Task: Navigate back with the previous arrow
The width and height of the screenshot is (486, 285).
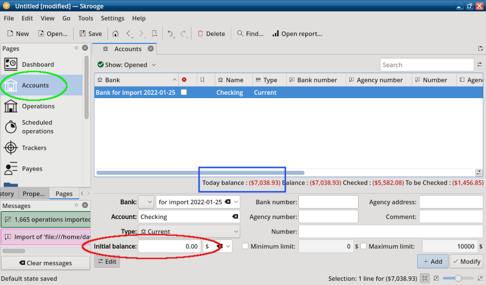Action: pos(129,34)
